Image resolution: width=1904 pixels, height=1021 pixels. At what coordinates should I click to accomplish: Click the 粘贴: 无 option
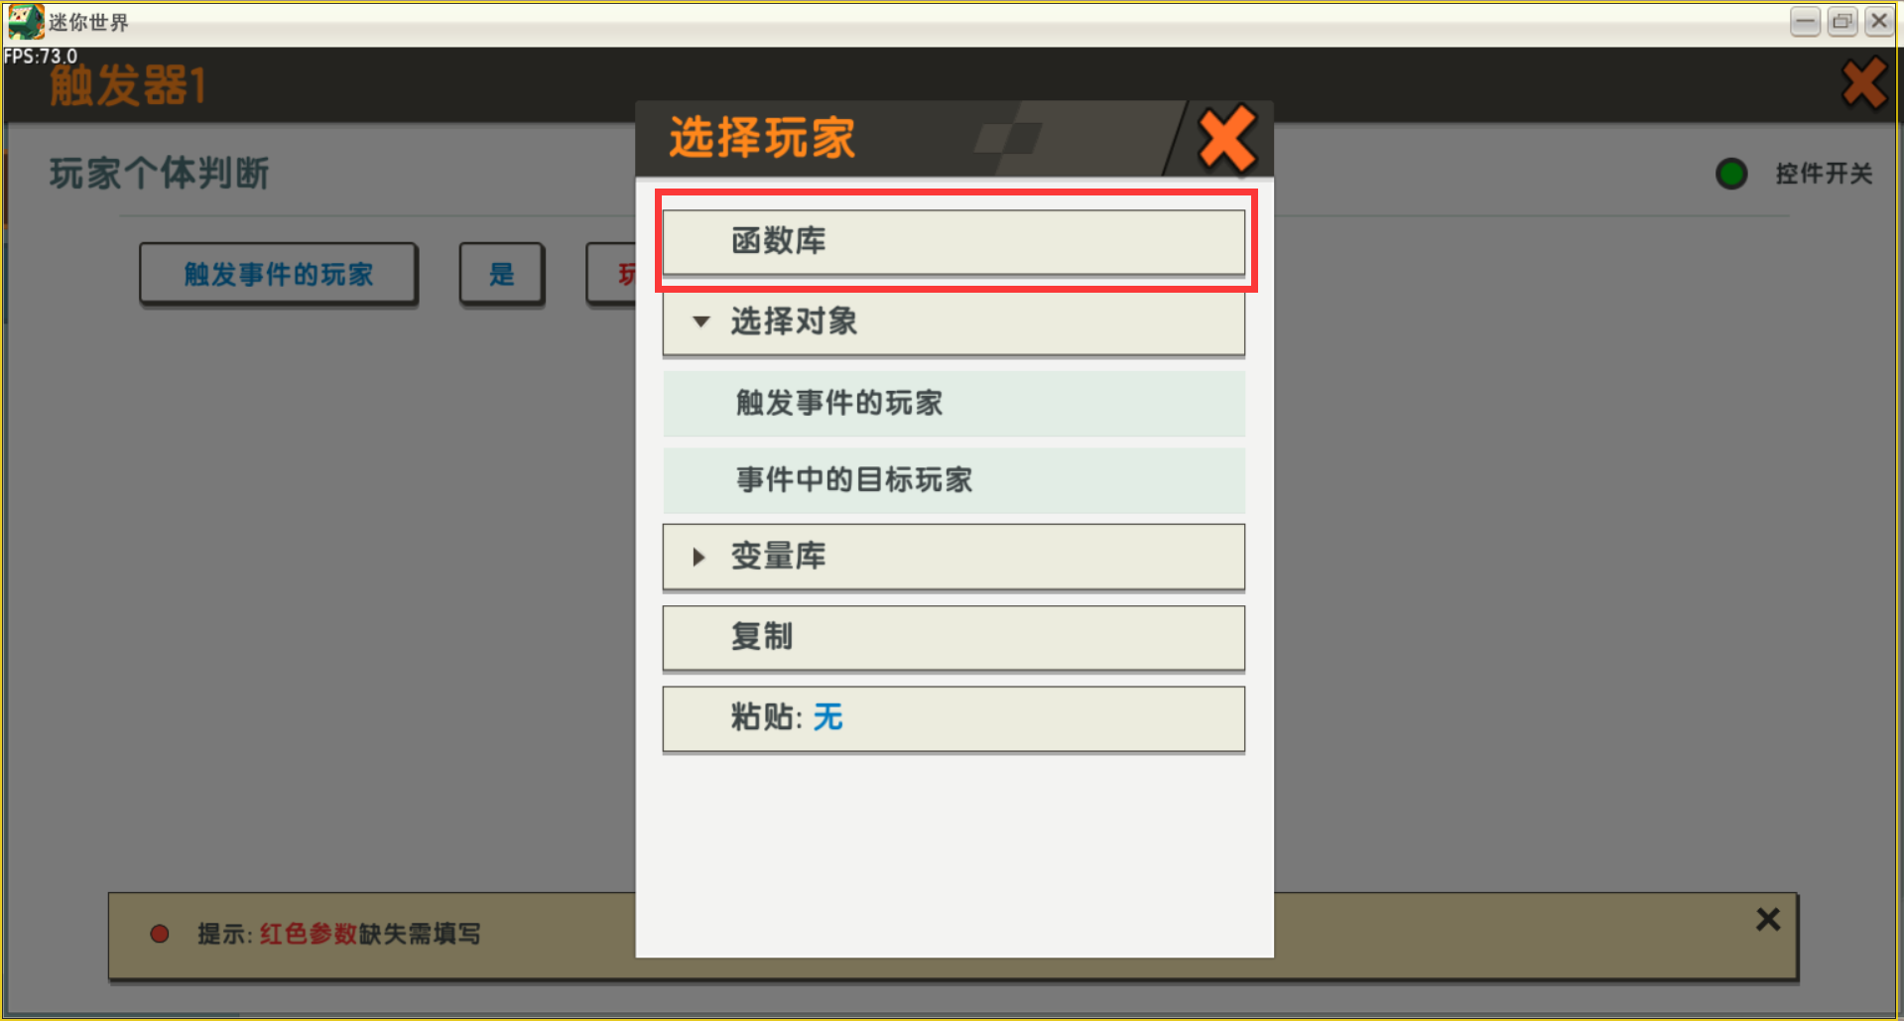pyautogui.click(x=953, y=718)
